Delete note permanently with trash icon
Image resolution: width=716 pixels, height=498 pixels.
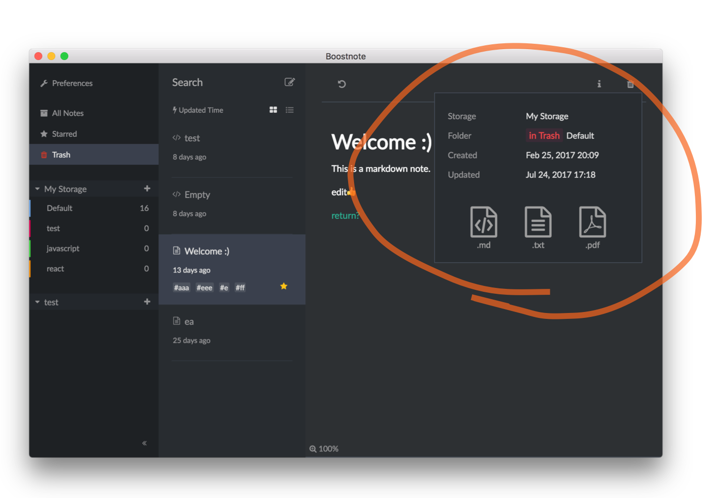[630, 84]
